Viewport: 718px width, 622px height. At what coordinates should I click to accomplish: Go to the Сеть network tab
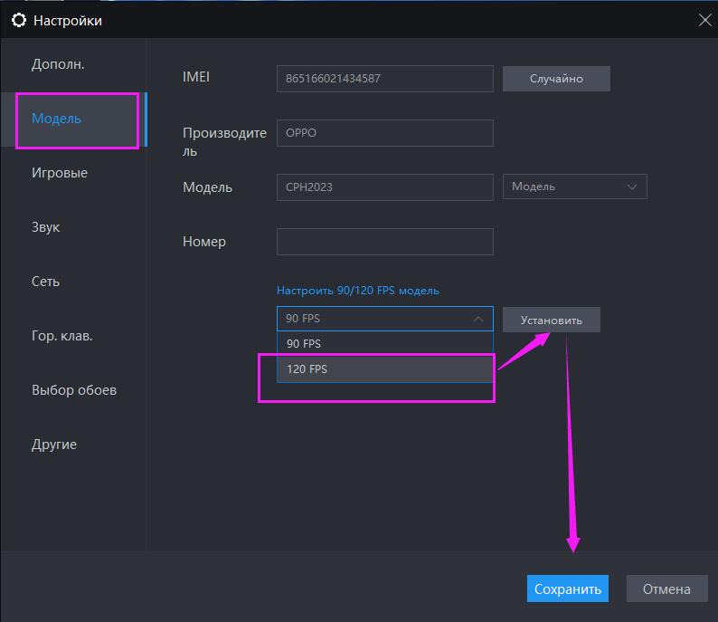[45, 282]
